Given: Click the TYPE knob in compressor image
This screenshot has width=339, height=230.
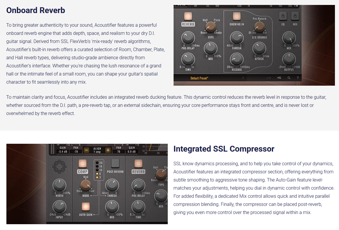Looking at the screenshot, I should [161, 175].
